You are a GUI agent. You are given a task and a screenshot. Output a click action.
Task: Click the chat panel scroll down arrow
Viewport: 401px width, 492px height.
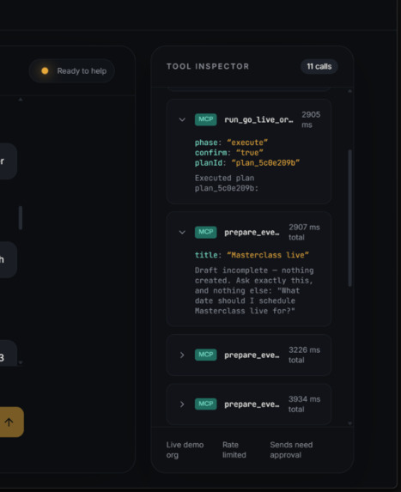pos(21,362)
